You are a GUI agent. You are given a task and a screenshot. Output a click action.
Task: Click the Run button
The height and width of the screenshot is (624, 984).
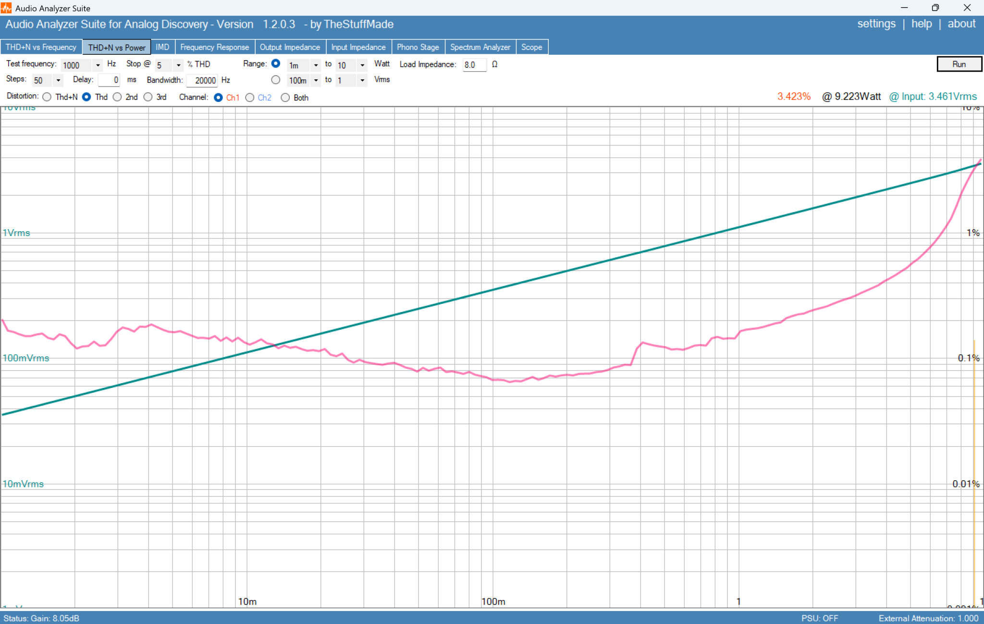(959, 64)
